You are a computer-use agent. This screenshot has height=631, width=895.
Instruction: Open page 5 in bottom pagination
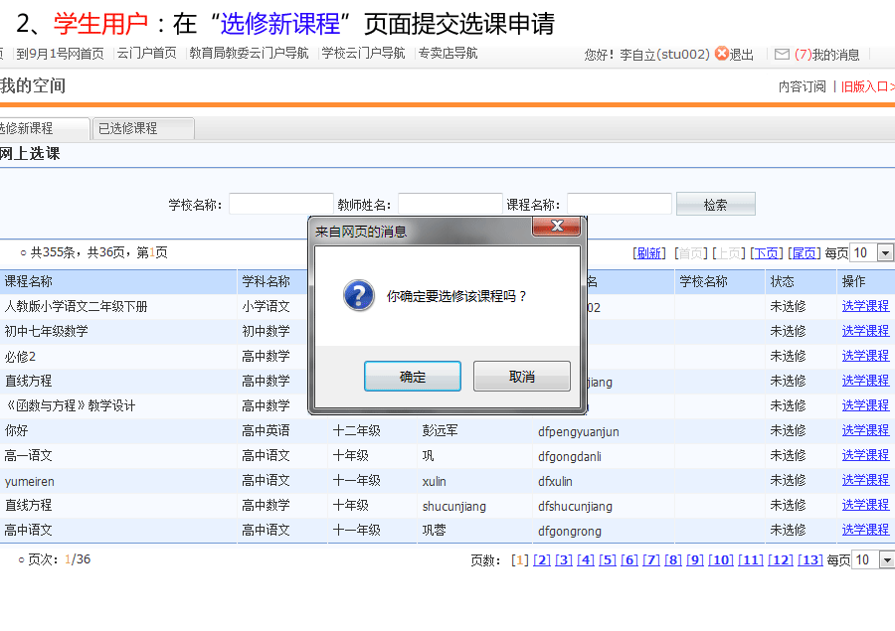tap(608, 560)
